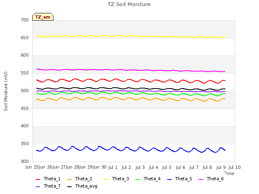Click the yellow Theta_3 legend swatch
Viewport: 259px width, 194px height.
[x=106, y=179]
